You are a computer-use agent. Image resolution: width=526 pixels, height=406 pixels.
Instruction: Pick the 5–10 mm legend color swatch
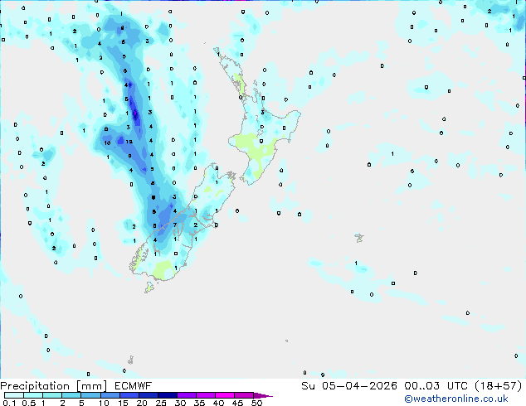tap(91, 395)
